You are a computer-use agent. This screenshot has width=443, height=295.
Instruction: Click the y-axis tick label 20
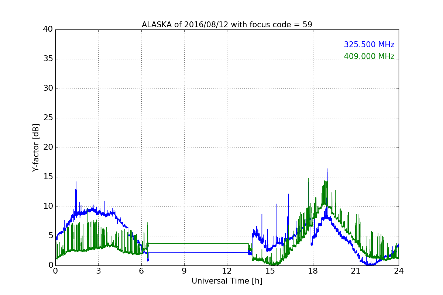pyautogui.click(x=48, y=147)
